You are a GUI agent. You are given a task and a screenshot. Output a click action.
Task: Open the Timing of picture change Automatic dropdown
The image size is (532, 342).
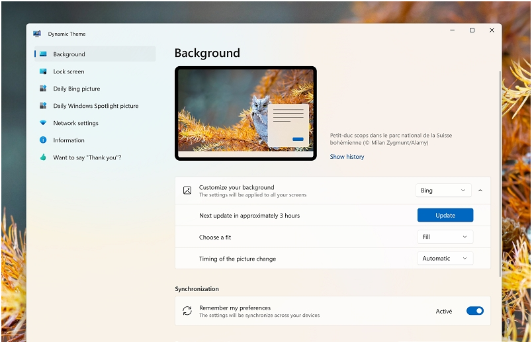point(445,259)
